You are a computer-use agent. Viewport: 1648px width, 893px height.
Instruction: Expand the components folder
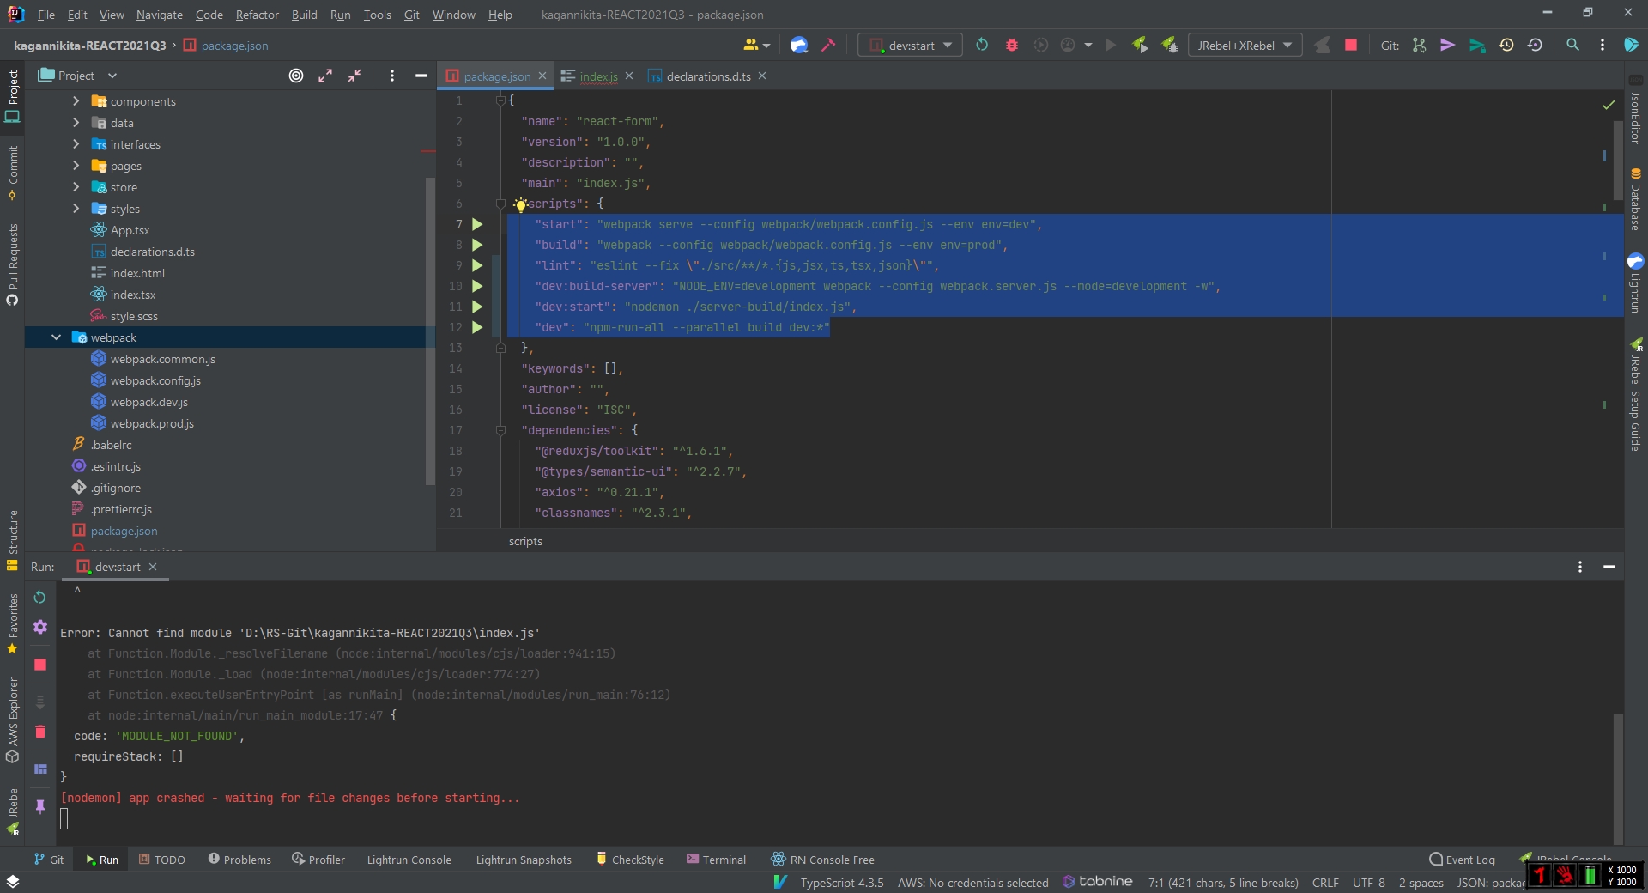pos(76,101)
